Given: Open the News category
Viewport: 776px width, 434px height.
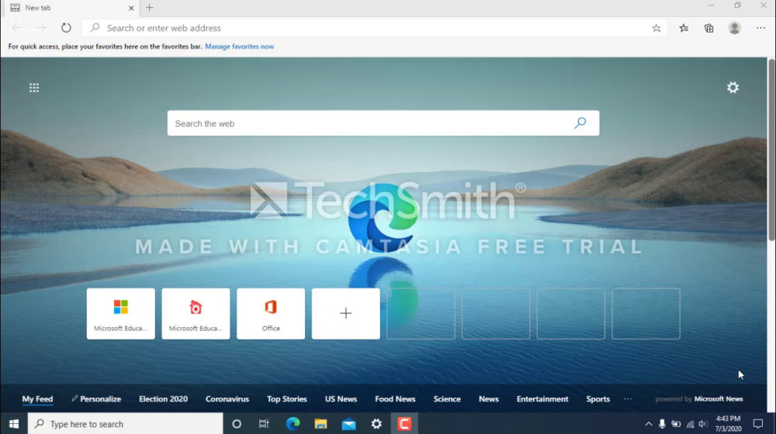Looking at the screenshot, I should [x=488, y=399].
